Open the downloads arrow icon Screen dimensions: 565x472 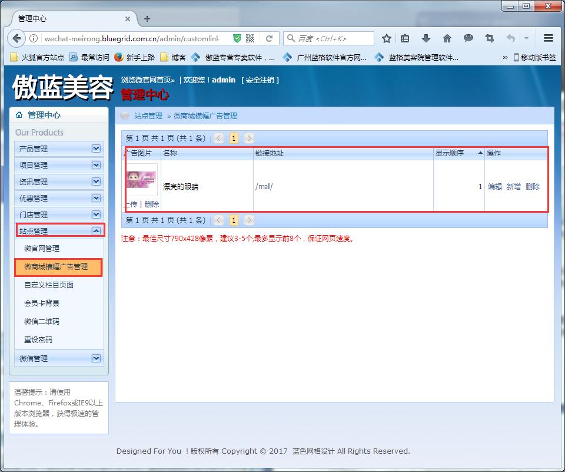pyautogui.click(x=426, y=38)
